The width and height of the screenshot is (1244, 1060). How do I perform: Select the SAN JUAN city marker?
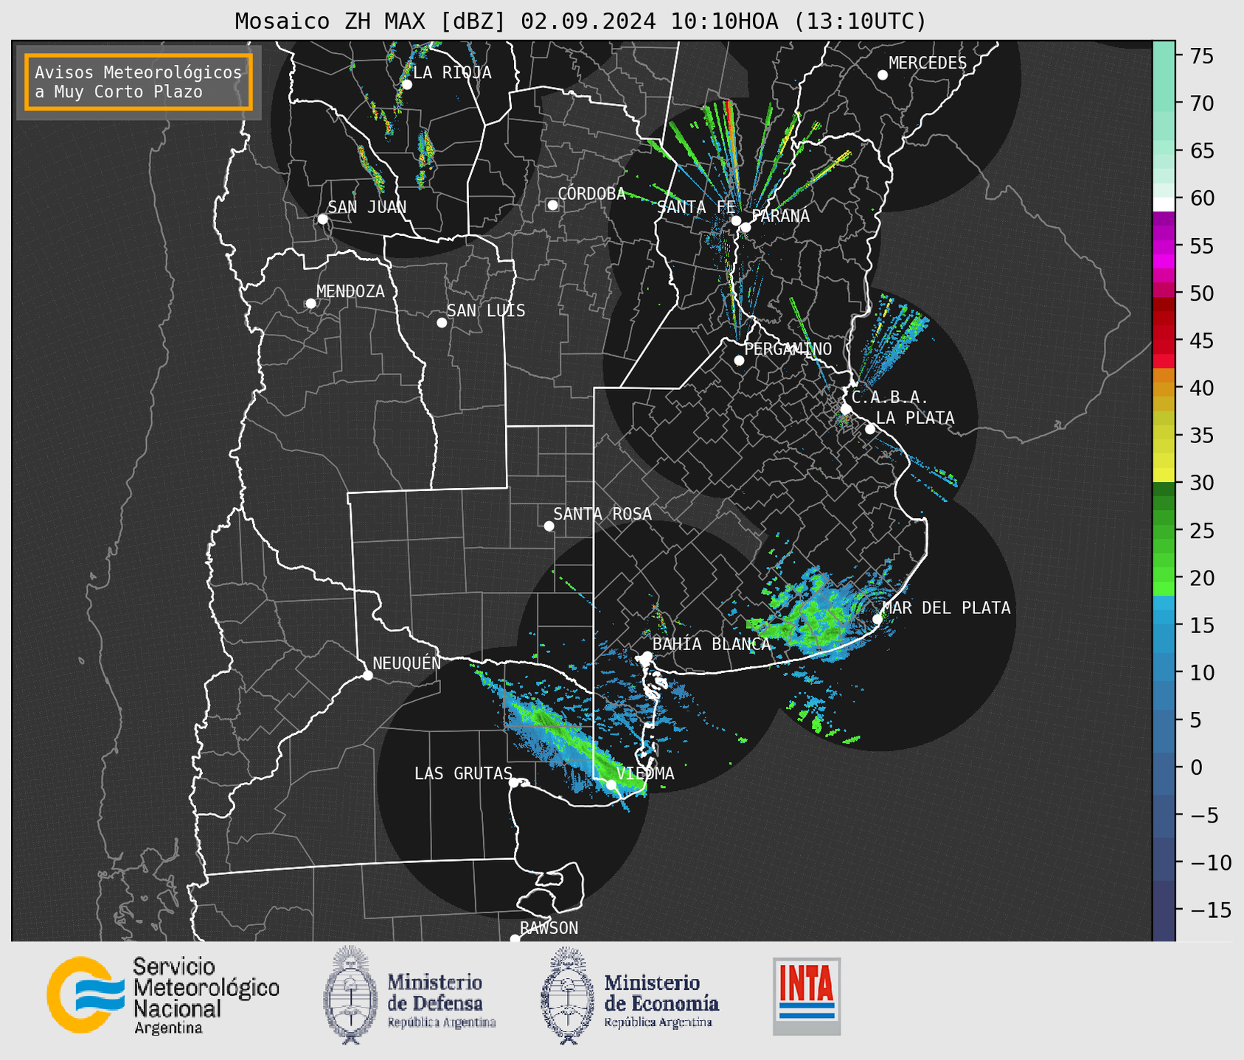322,219
